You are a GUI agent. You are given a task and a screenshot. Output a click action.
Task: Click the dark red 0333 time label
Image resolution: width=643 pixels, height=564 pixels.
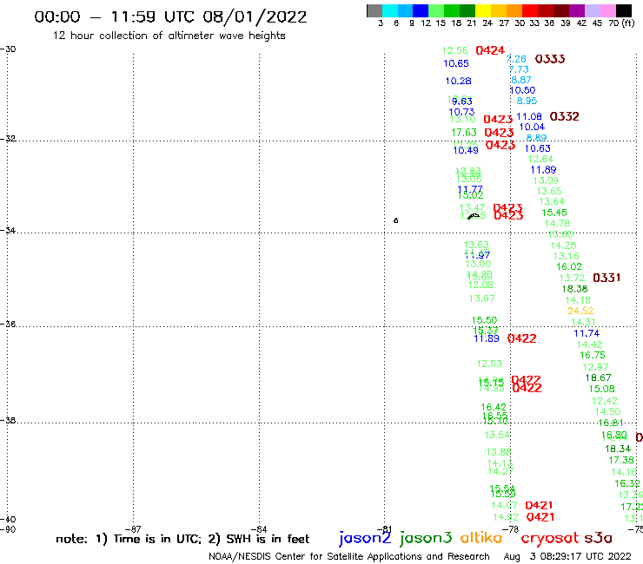click(550, 59)
